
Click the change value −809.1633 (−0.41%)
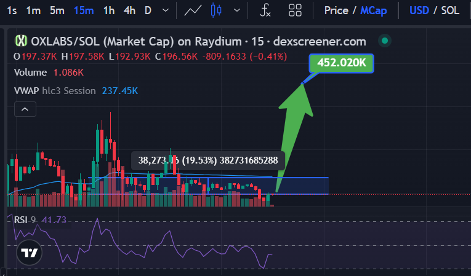[244, 57]
